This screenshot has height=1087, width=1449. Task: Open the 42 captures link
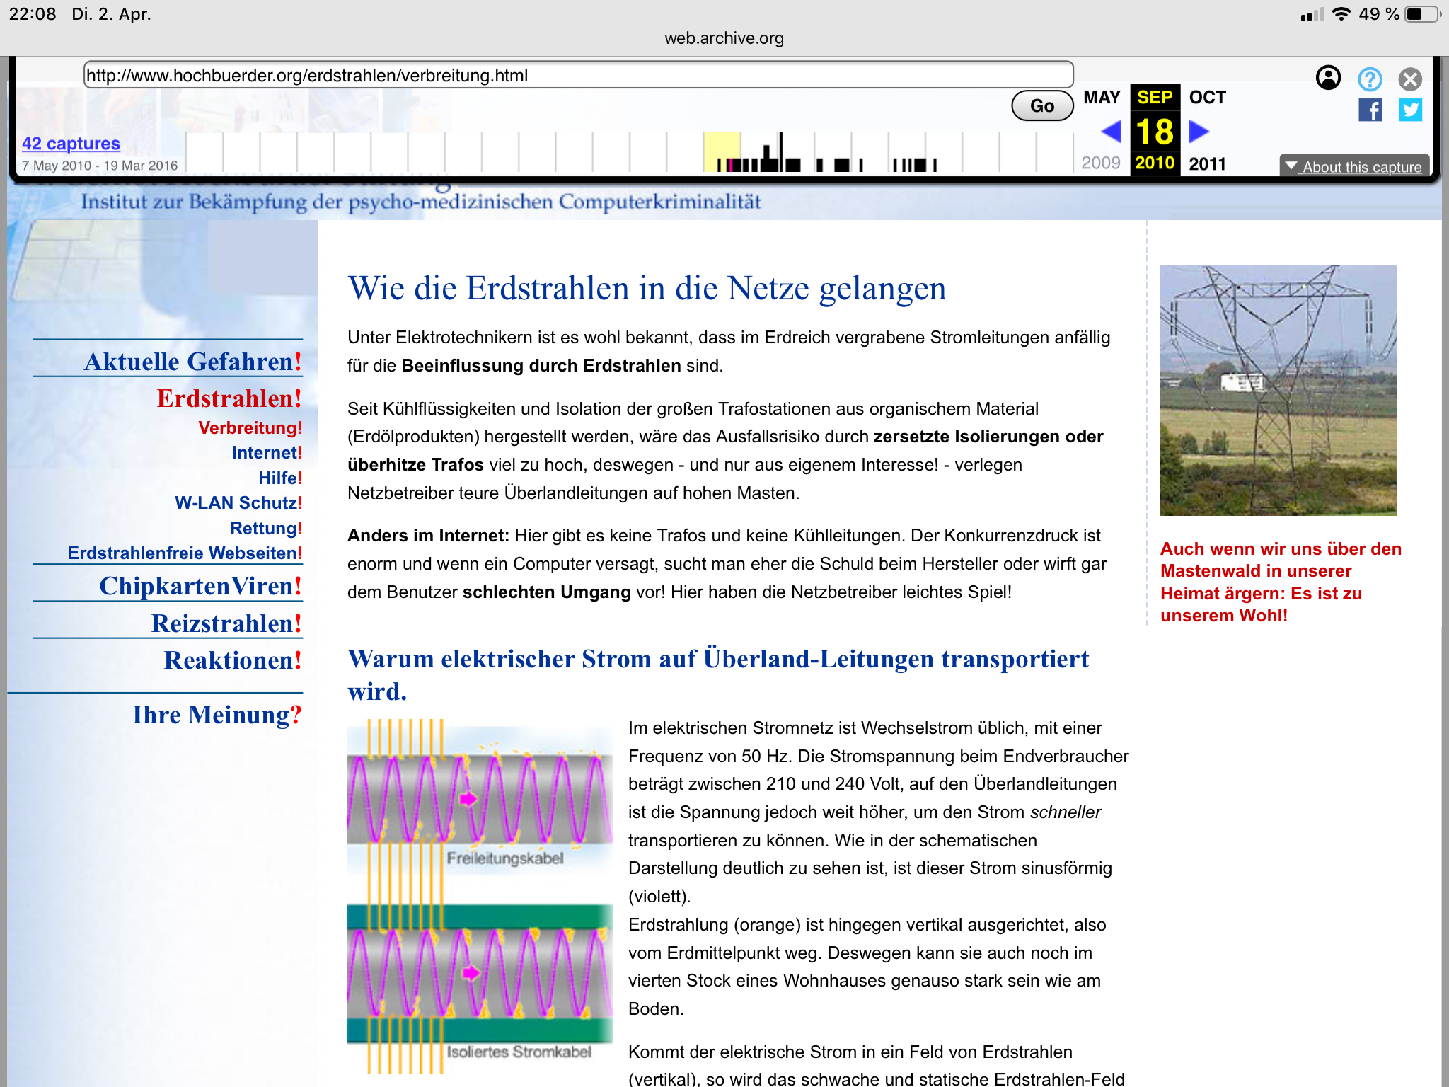[71, 144]
